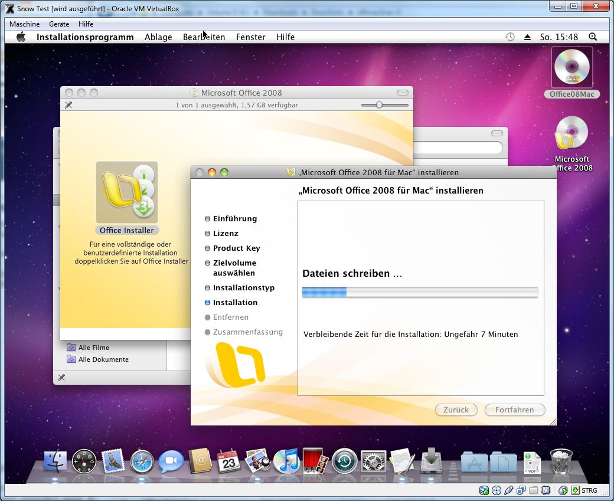Click the Zusammenfassung installer step

pos(244,332)
